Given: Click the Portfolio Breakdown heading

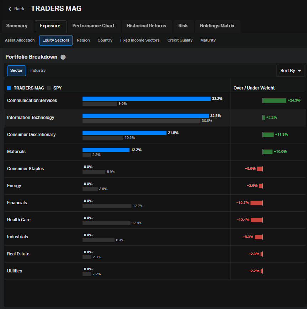Looking at the screenshot, I should (x=31, y=57).
